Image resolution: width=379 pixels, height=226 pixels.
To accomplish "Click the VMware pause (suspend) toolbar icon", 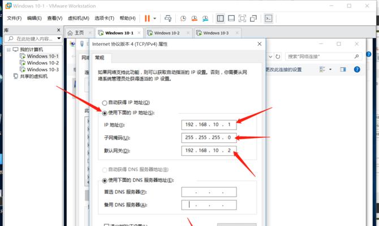I will (x=147, y=18).
